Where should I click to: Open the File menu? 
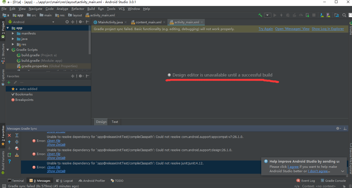pos(4,9)
